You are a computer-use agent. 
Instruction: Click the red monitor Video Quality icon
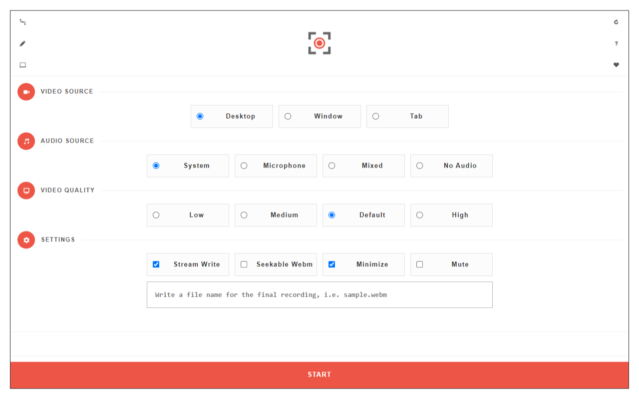pos(26,191)
